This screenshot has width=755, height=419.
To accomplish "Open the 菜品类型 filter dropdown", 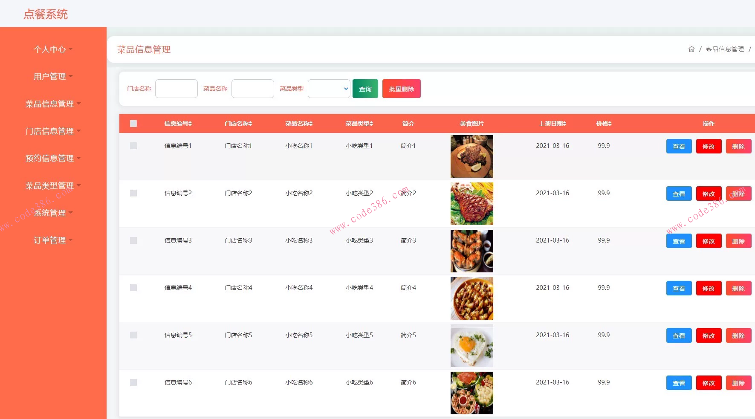I will [329, 89].
